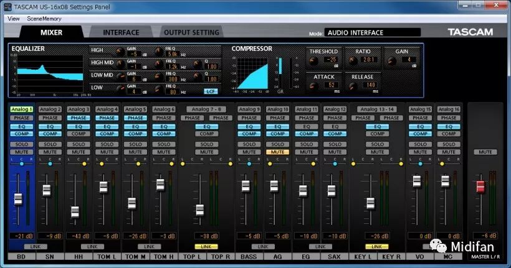
Task: Disable LINK for Analog 7 - 8
Action: coord(206,246)
